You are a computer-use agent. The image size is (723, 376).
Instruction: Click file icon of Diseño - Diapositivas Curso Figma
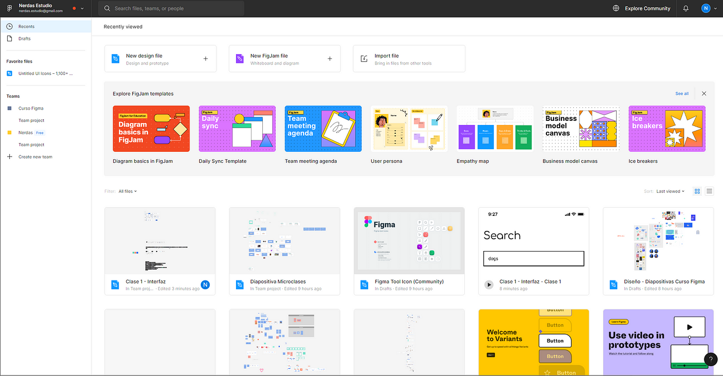click(614, 285)
